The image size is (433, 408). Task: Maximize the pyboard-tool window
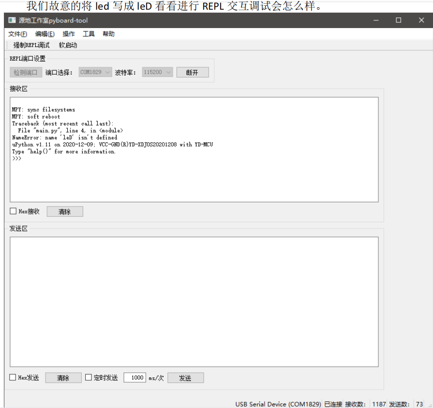click(399, 20)
